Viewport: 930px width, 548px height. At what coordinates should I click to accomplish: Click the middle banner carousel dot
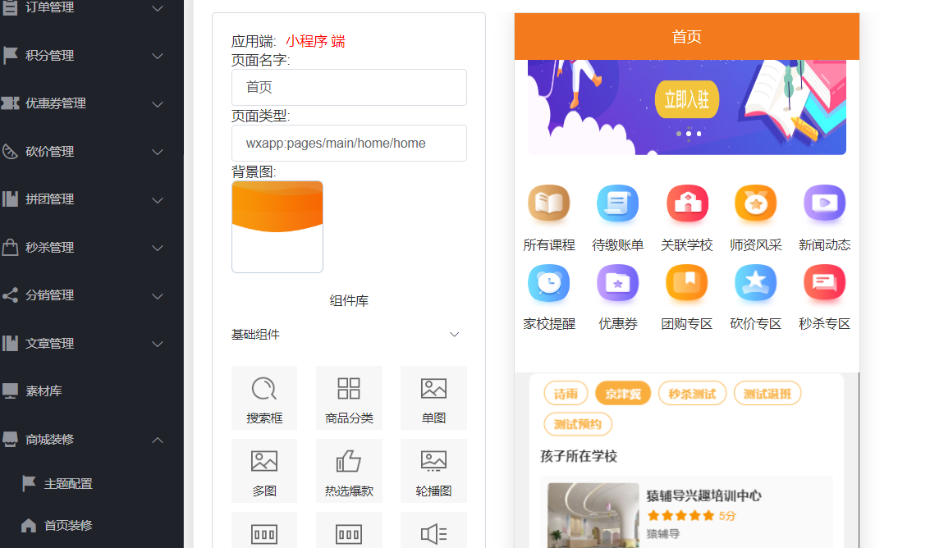coord(689,134)
